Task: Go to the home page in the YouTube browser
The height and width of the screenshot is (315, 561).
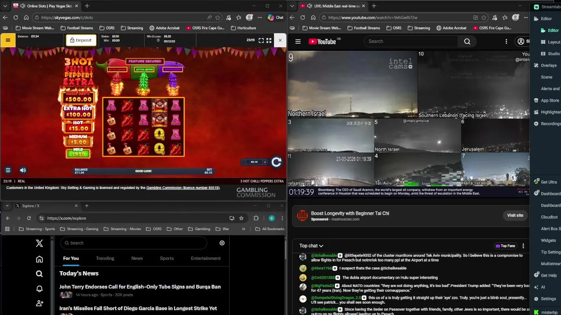Action: [313, 17]
